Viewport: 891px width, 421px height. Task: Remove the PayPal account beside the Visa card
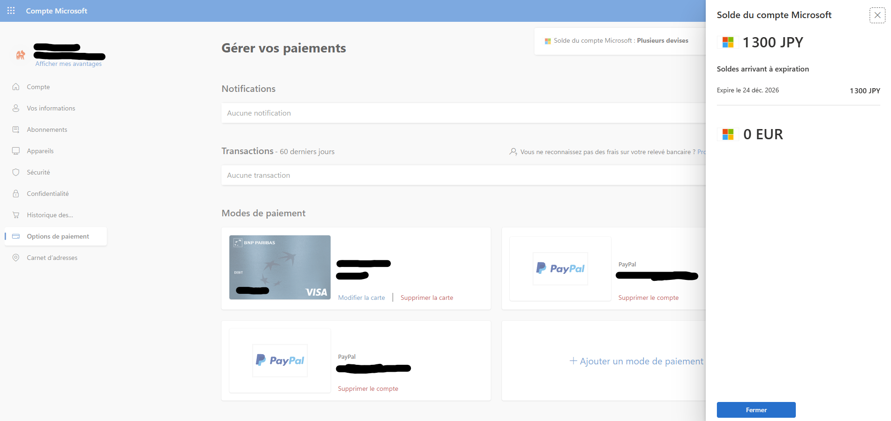(x=648, y=298)
